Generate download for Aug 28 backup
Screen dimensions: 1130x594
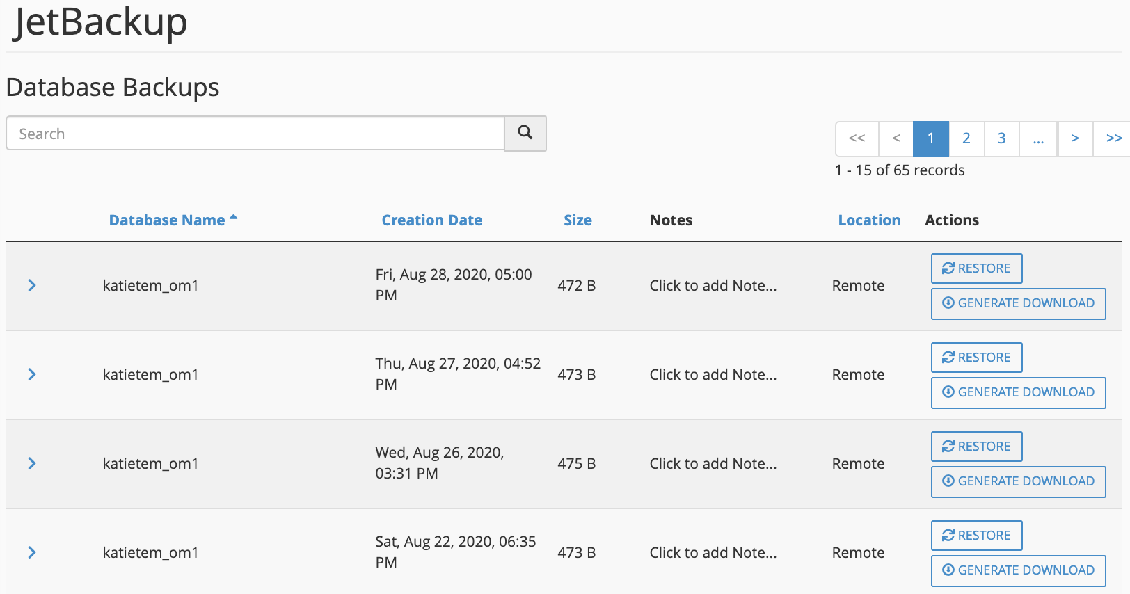click(x=1019, y=303)
